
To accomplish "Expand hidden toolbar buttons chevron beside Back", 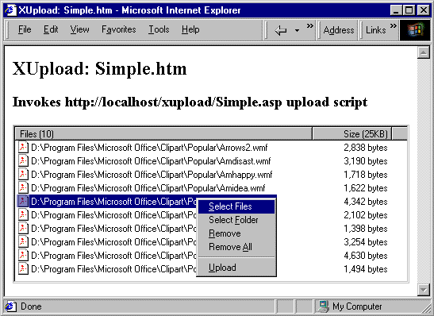I will tap(309, 26).
